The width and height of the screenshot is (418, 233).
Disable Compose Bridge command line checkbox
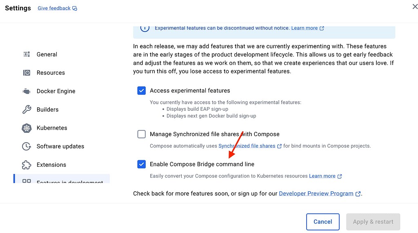pos(141,164)
